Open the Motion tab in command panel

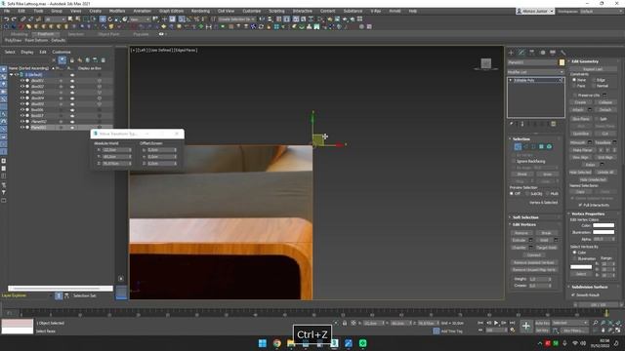[x=542, y=53]
